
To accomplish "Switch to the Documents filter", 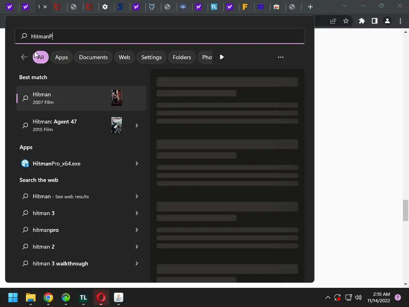I will (x=93, y=57).
